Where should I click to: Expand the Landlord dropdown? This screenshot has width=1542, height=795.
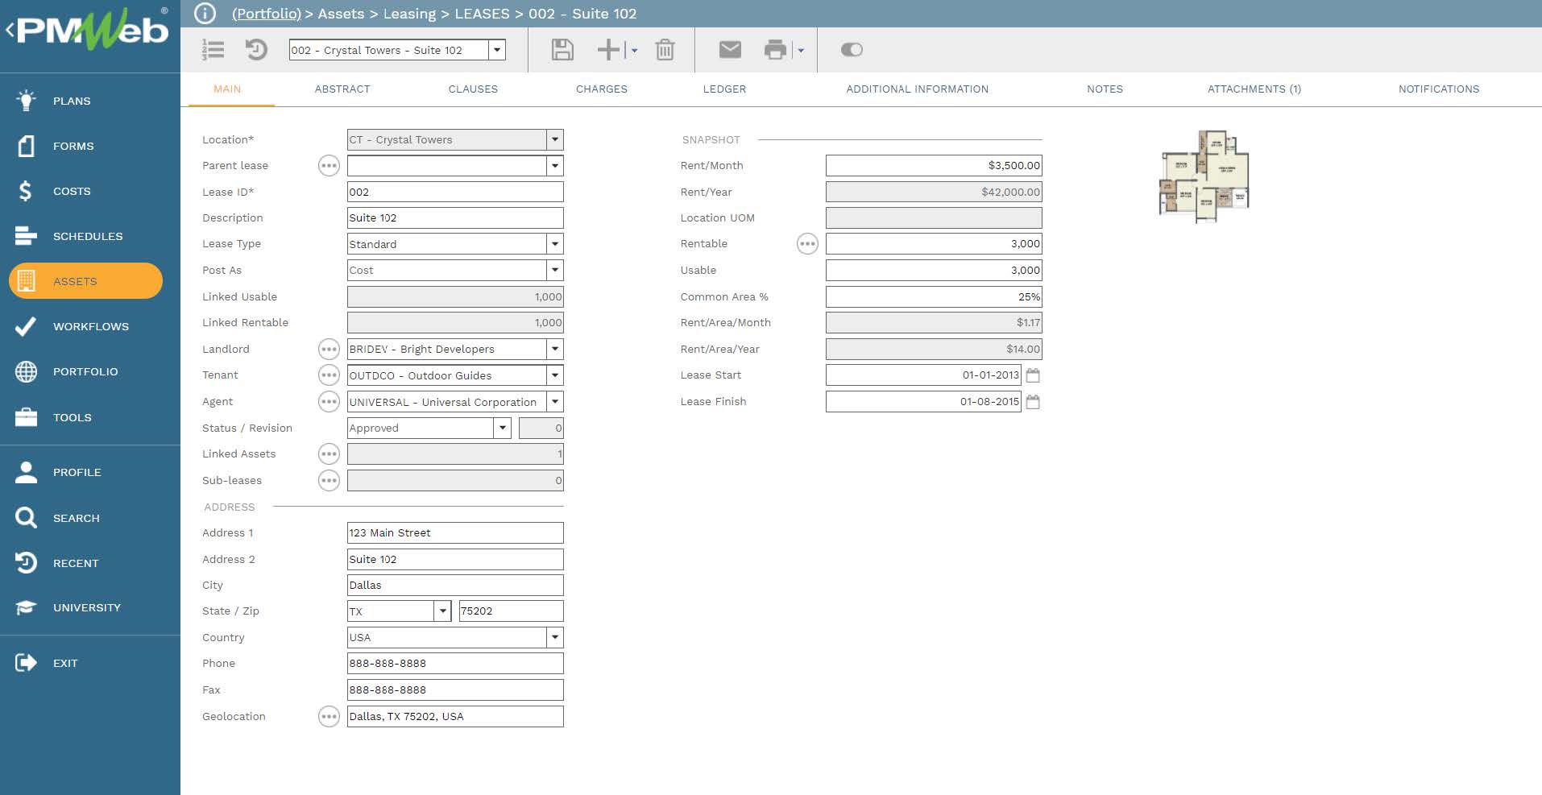(554, 349)
